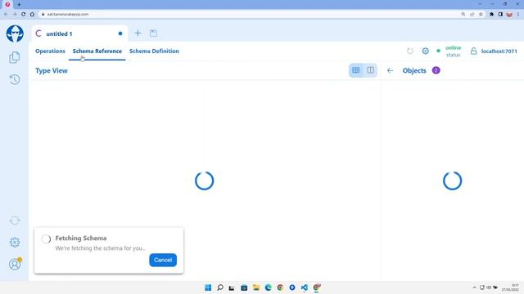Open the Schema Definition tab
The image size is (524, 294).
[154, 51]
